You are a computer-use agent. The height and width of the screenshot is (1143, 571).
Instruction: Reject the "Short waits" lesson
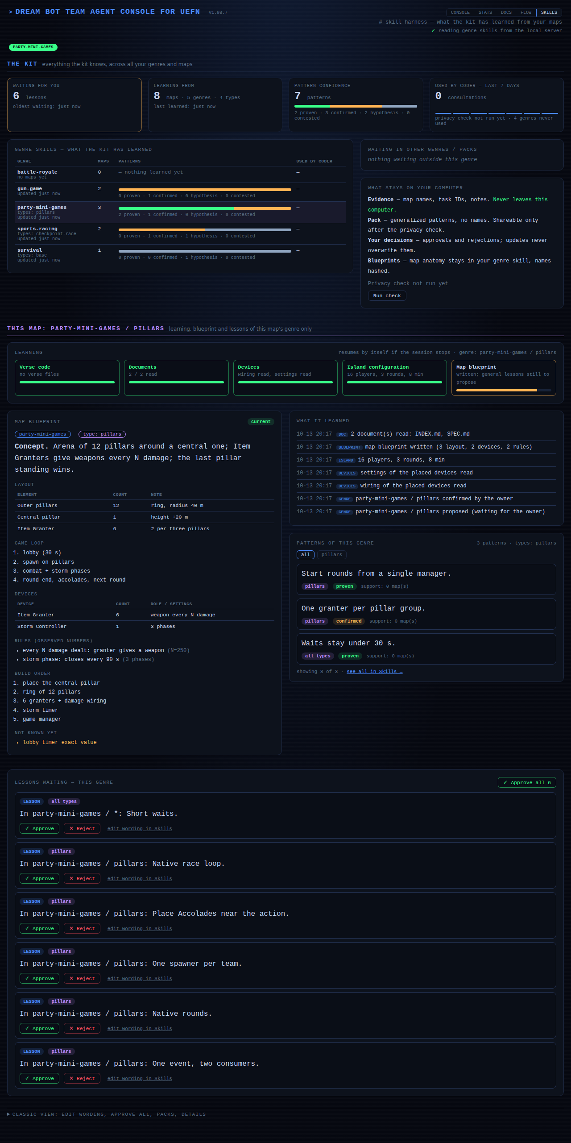82,828
